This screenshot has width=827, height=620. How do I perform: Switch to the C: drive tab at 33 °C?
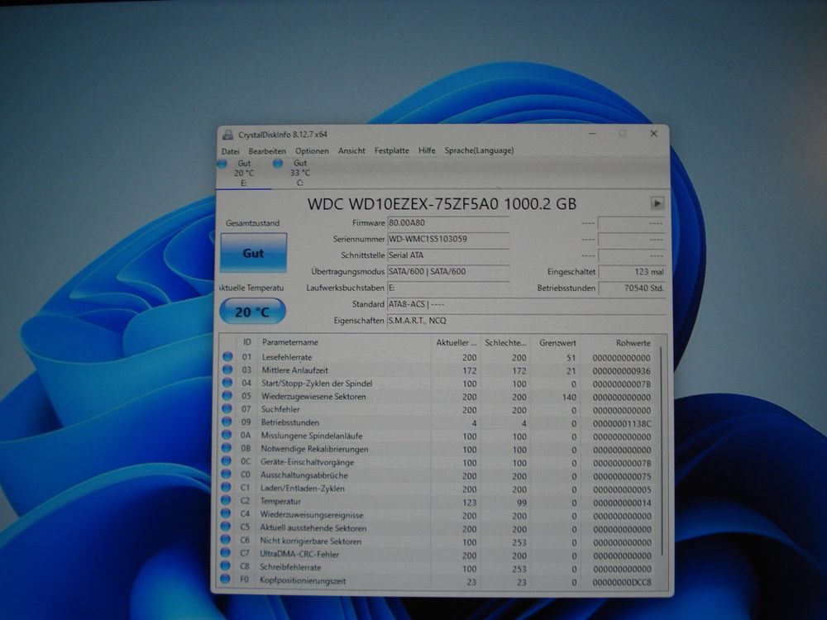(x=299, y=173)
